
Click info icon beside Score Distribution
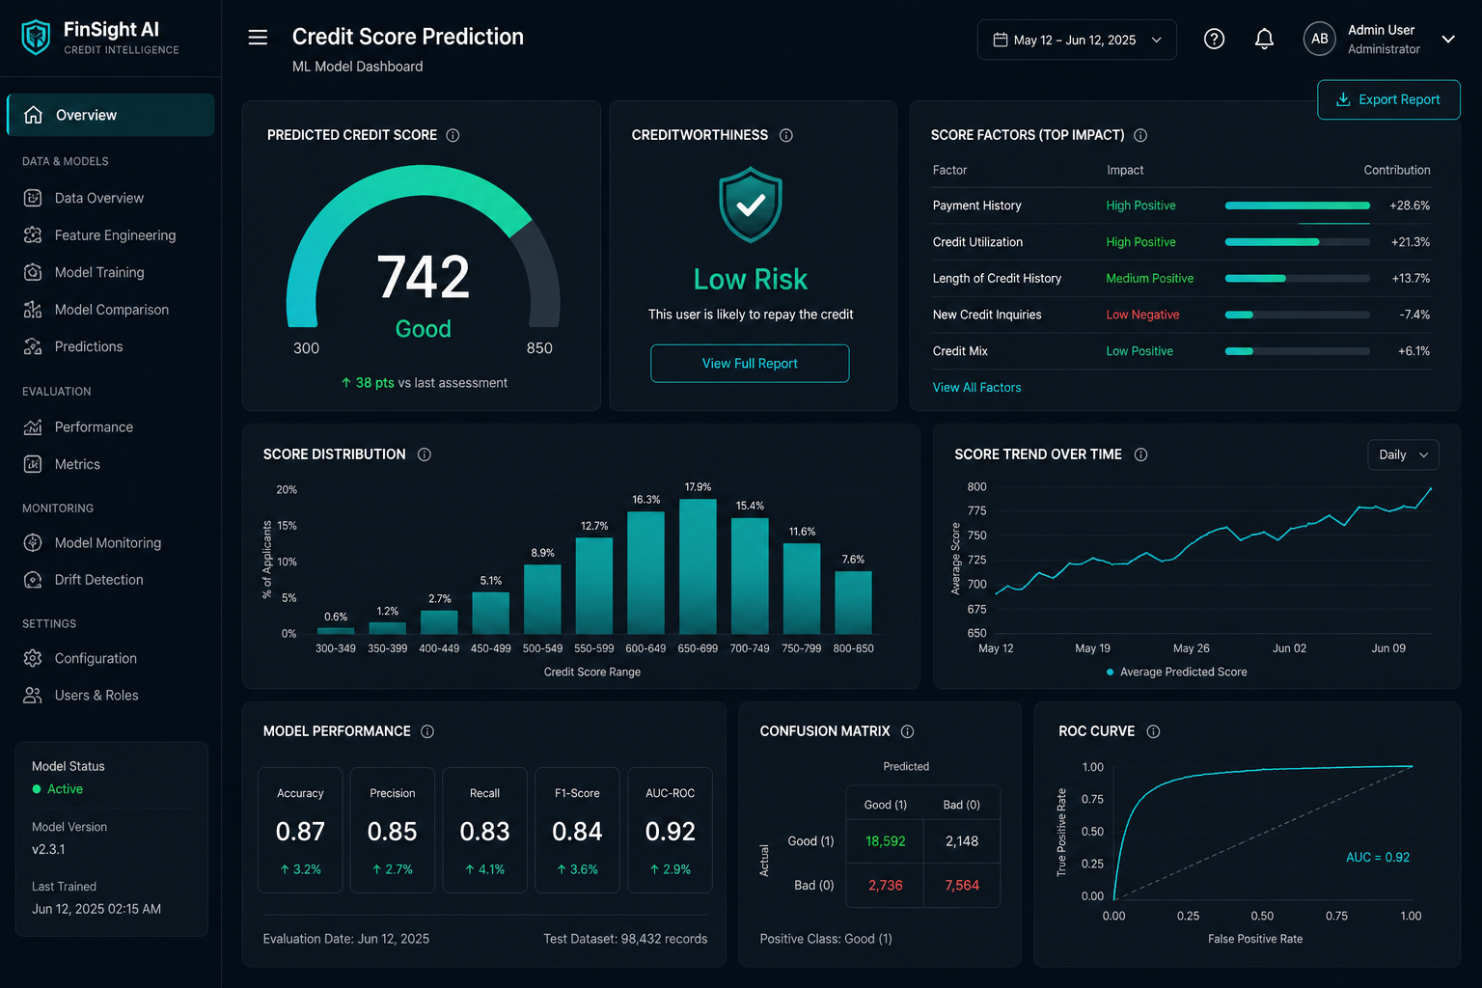tap(424, 454)
